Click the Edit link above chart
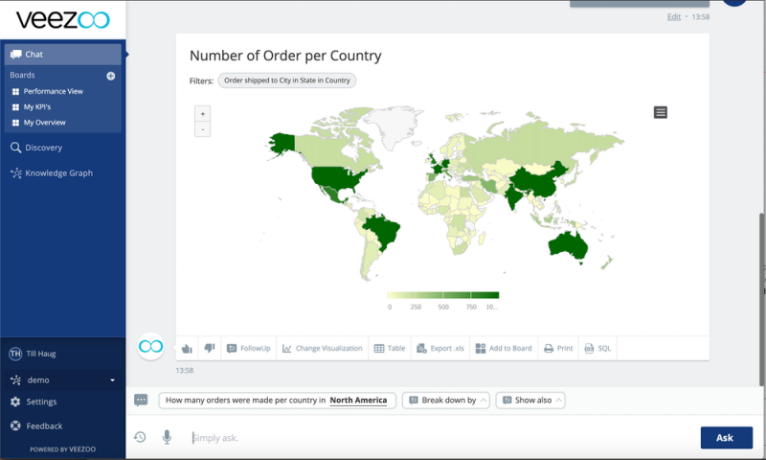Image resolution: width=766 pixels, height=460 pixels. [674, 17]
